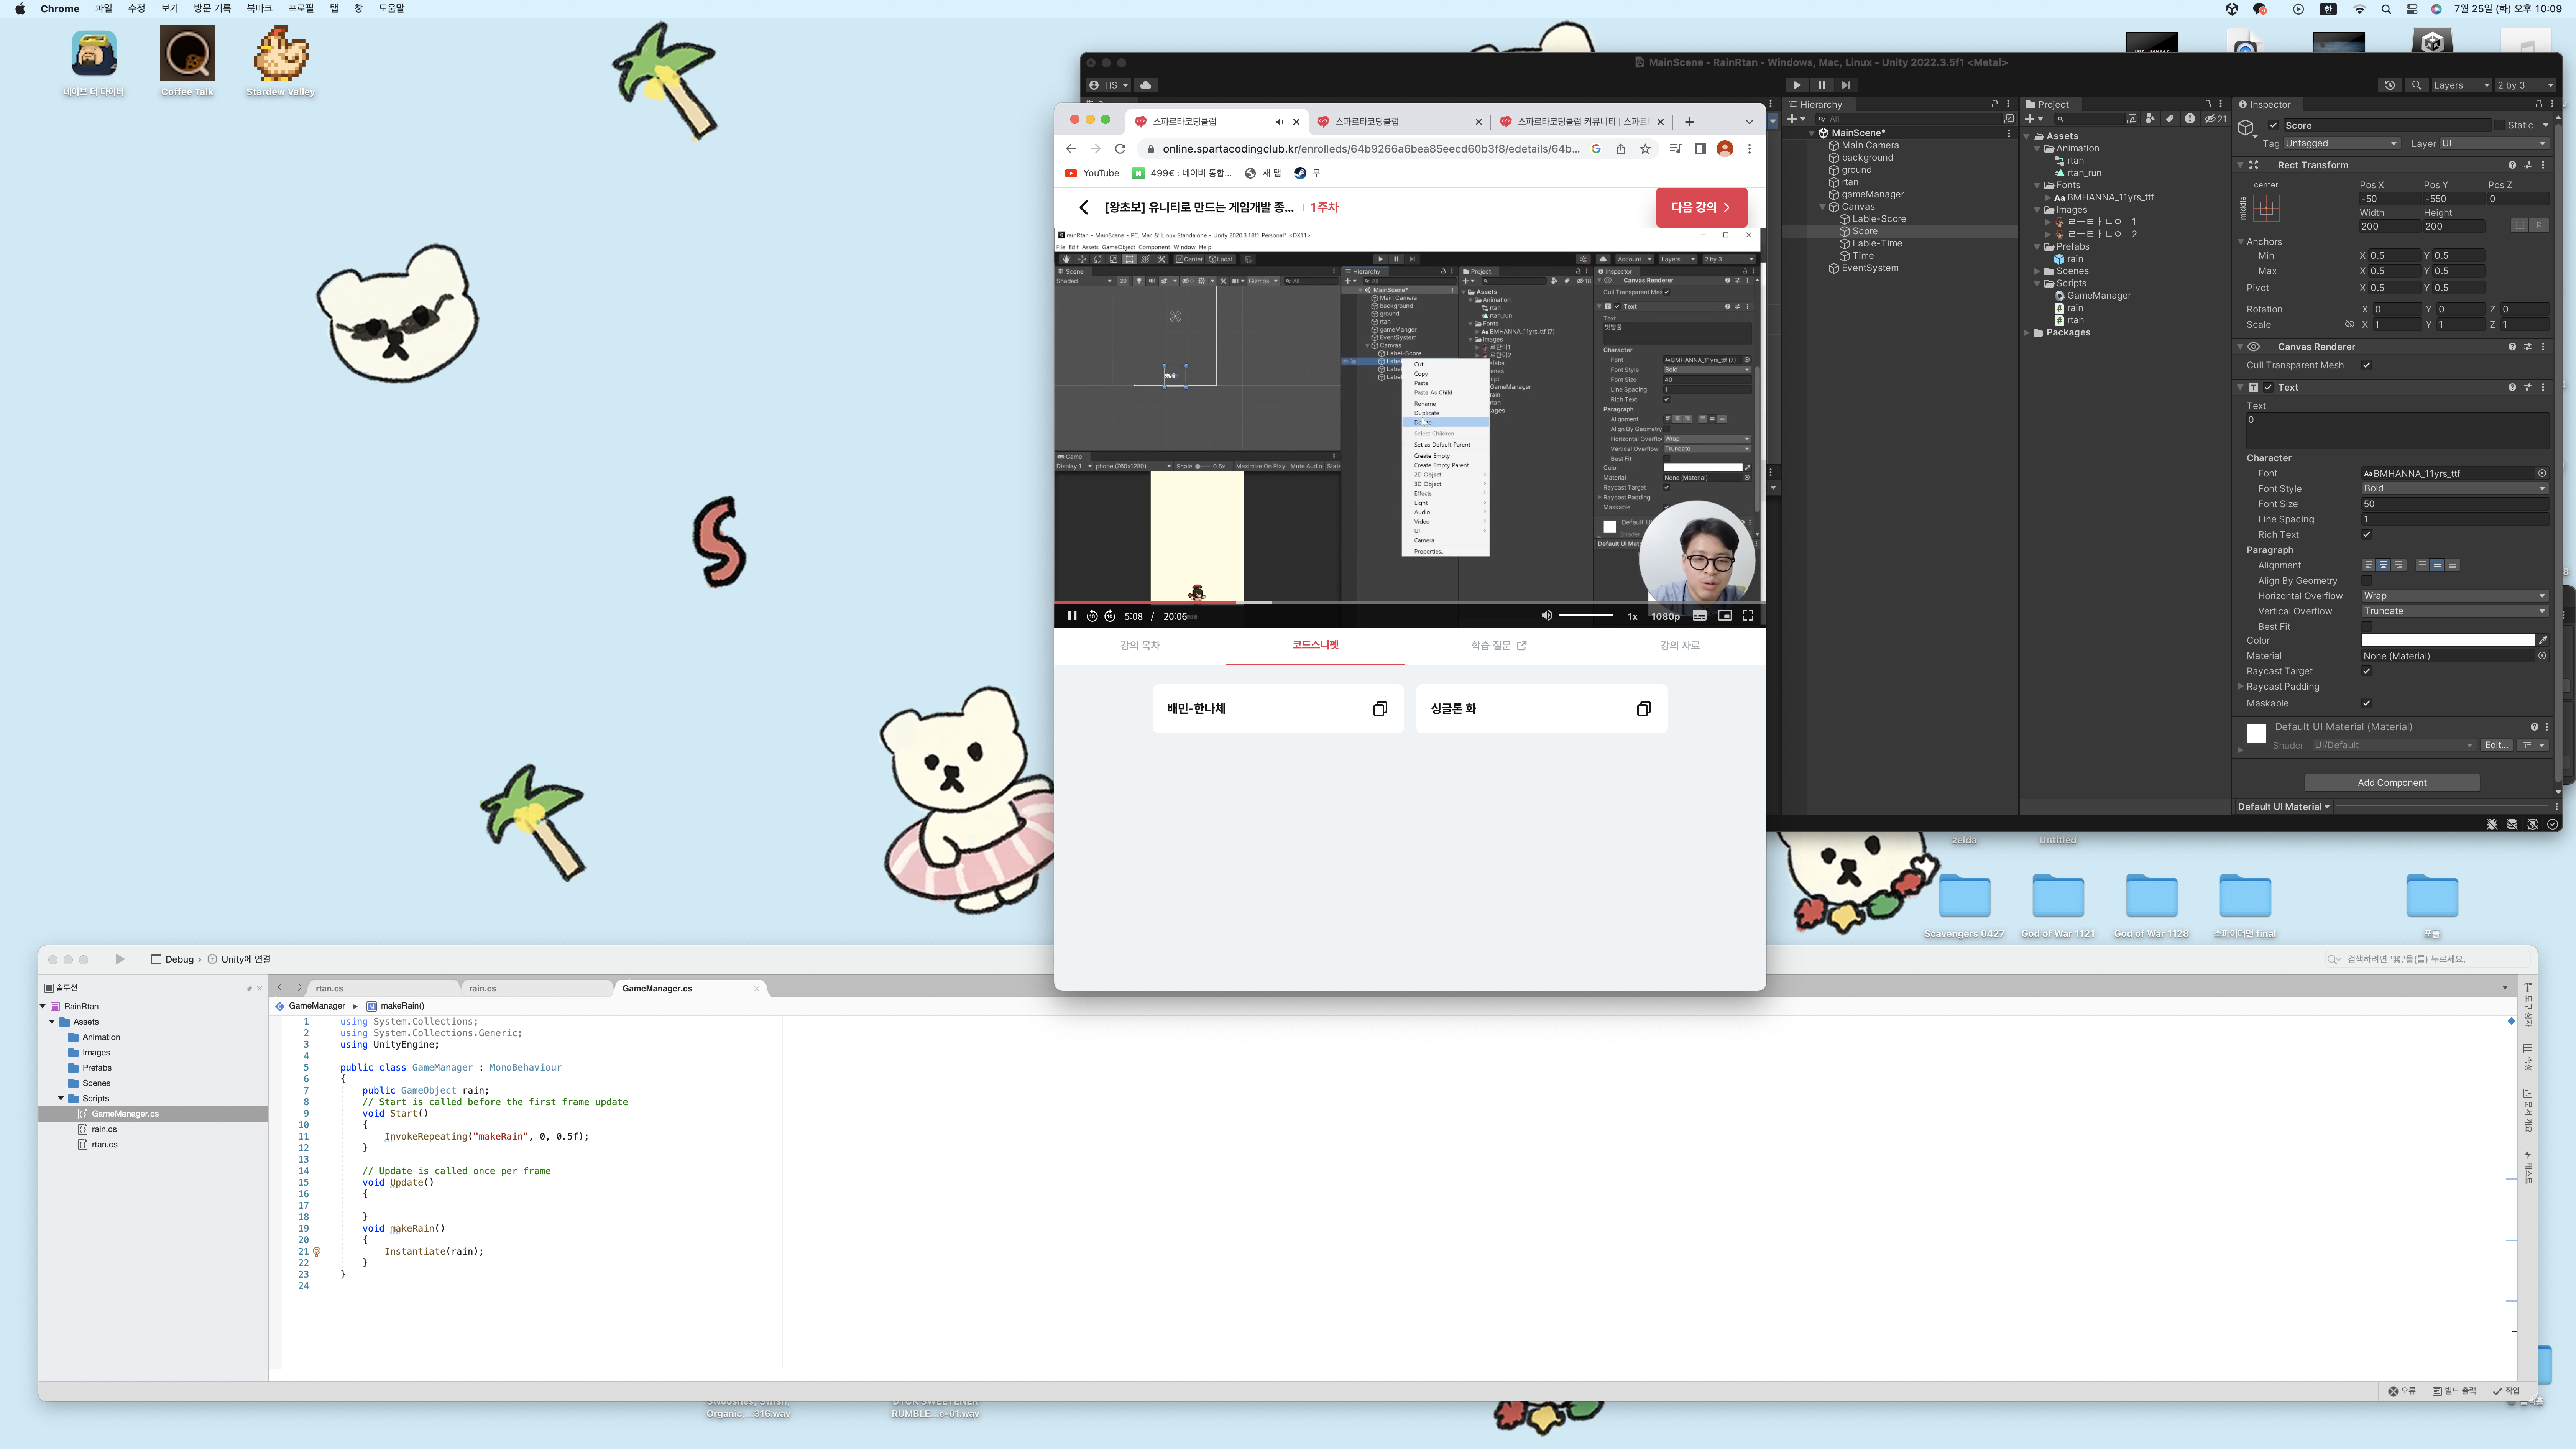Copy the 배민-한나체 code snippet
2576x1449 pixels.
coord(1380,709)
